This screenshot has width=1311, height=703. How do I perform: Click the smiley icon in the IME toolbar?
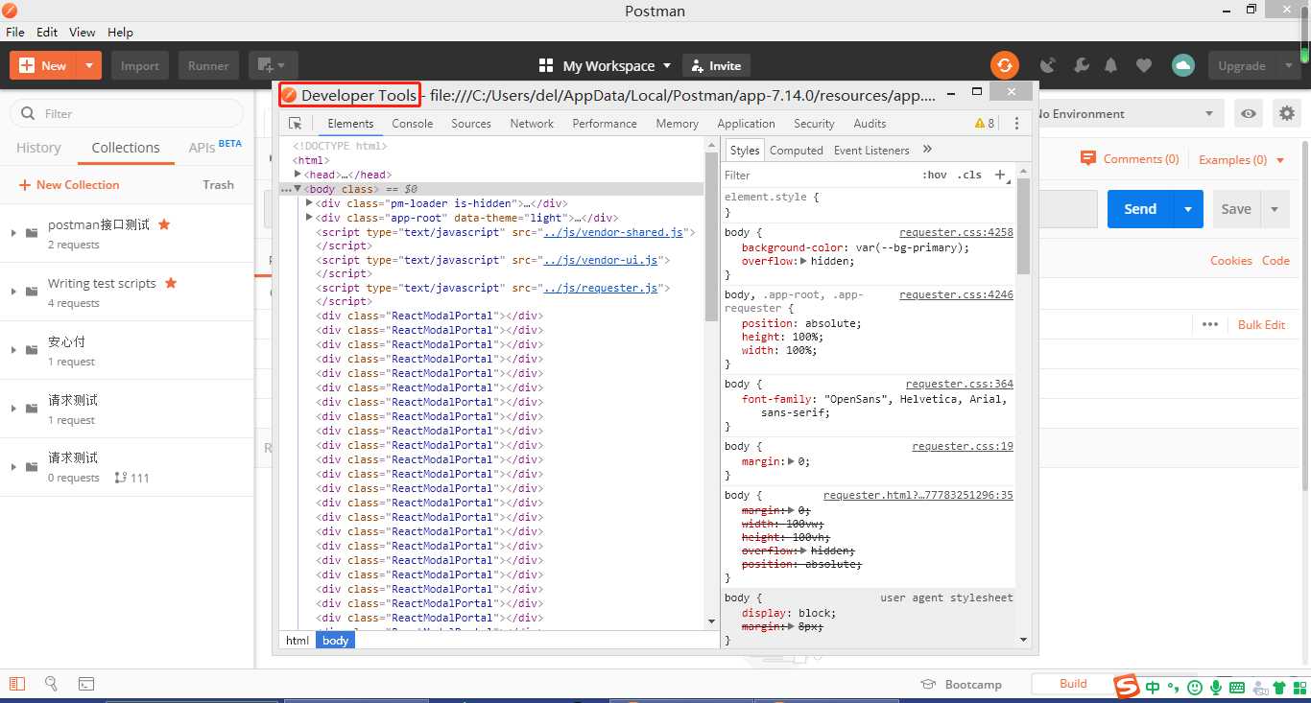coord(1195,688)
